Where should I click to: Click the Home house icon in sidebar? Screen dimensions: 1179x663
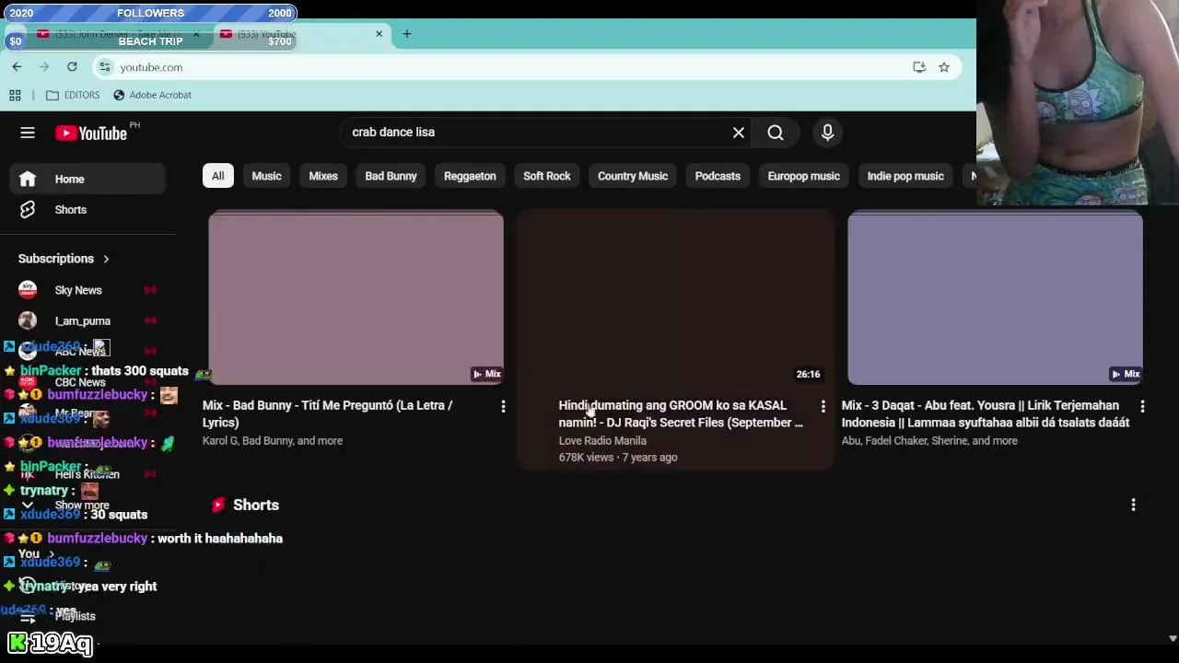click(28, 180)
